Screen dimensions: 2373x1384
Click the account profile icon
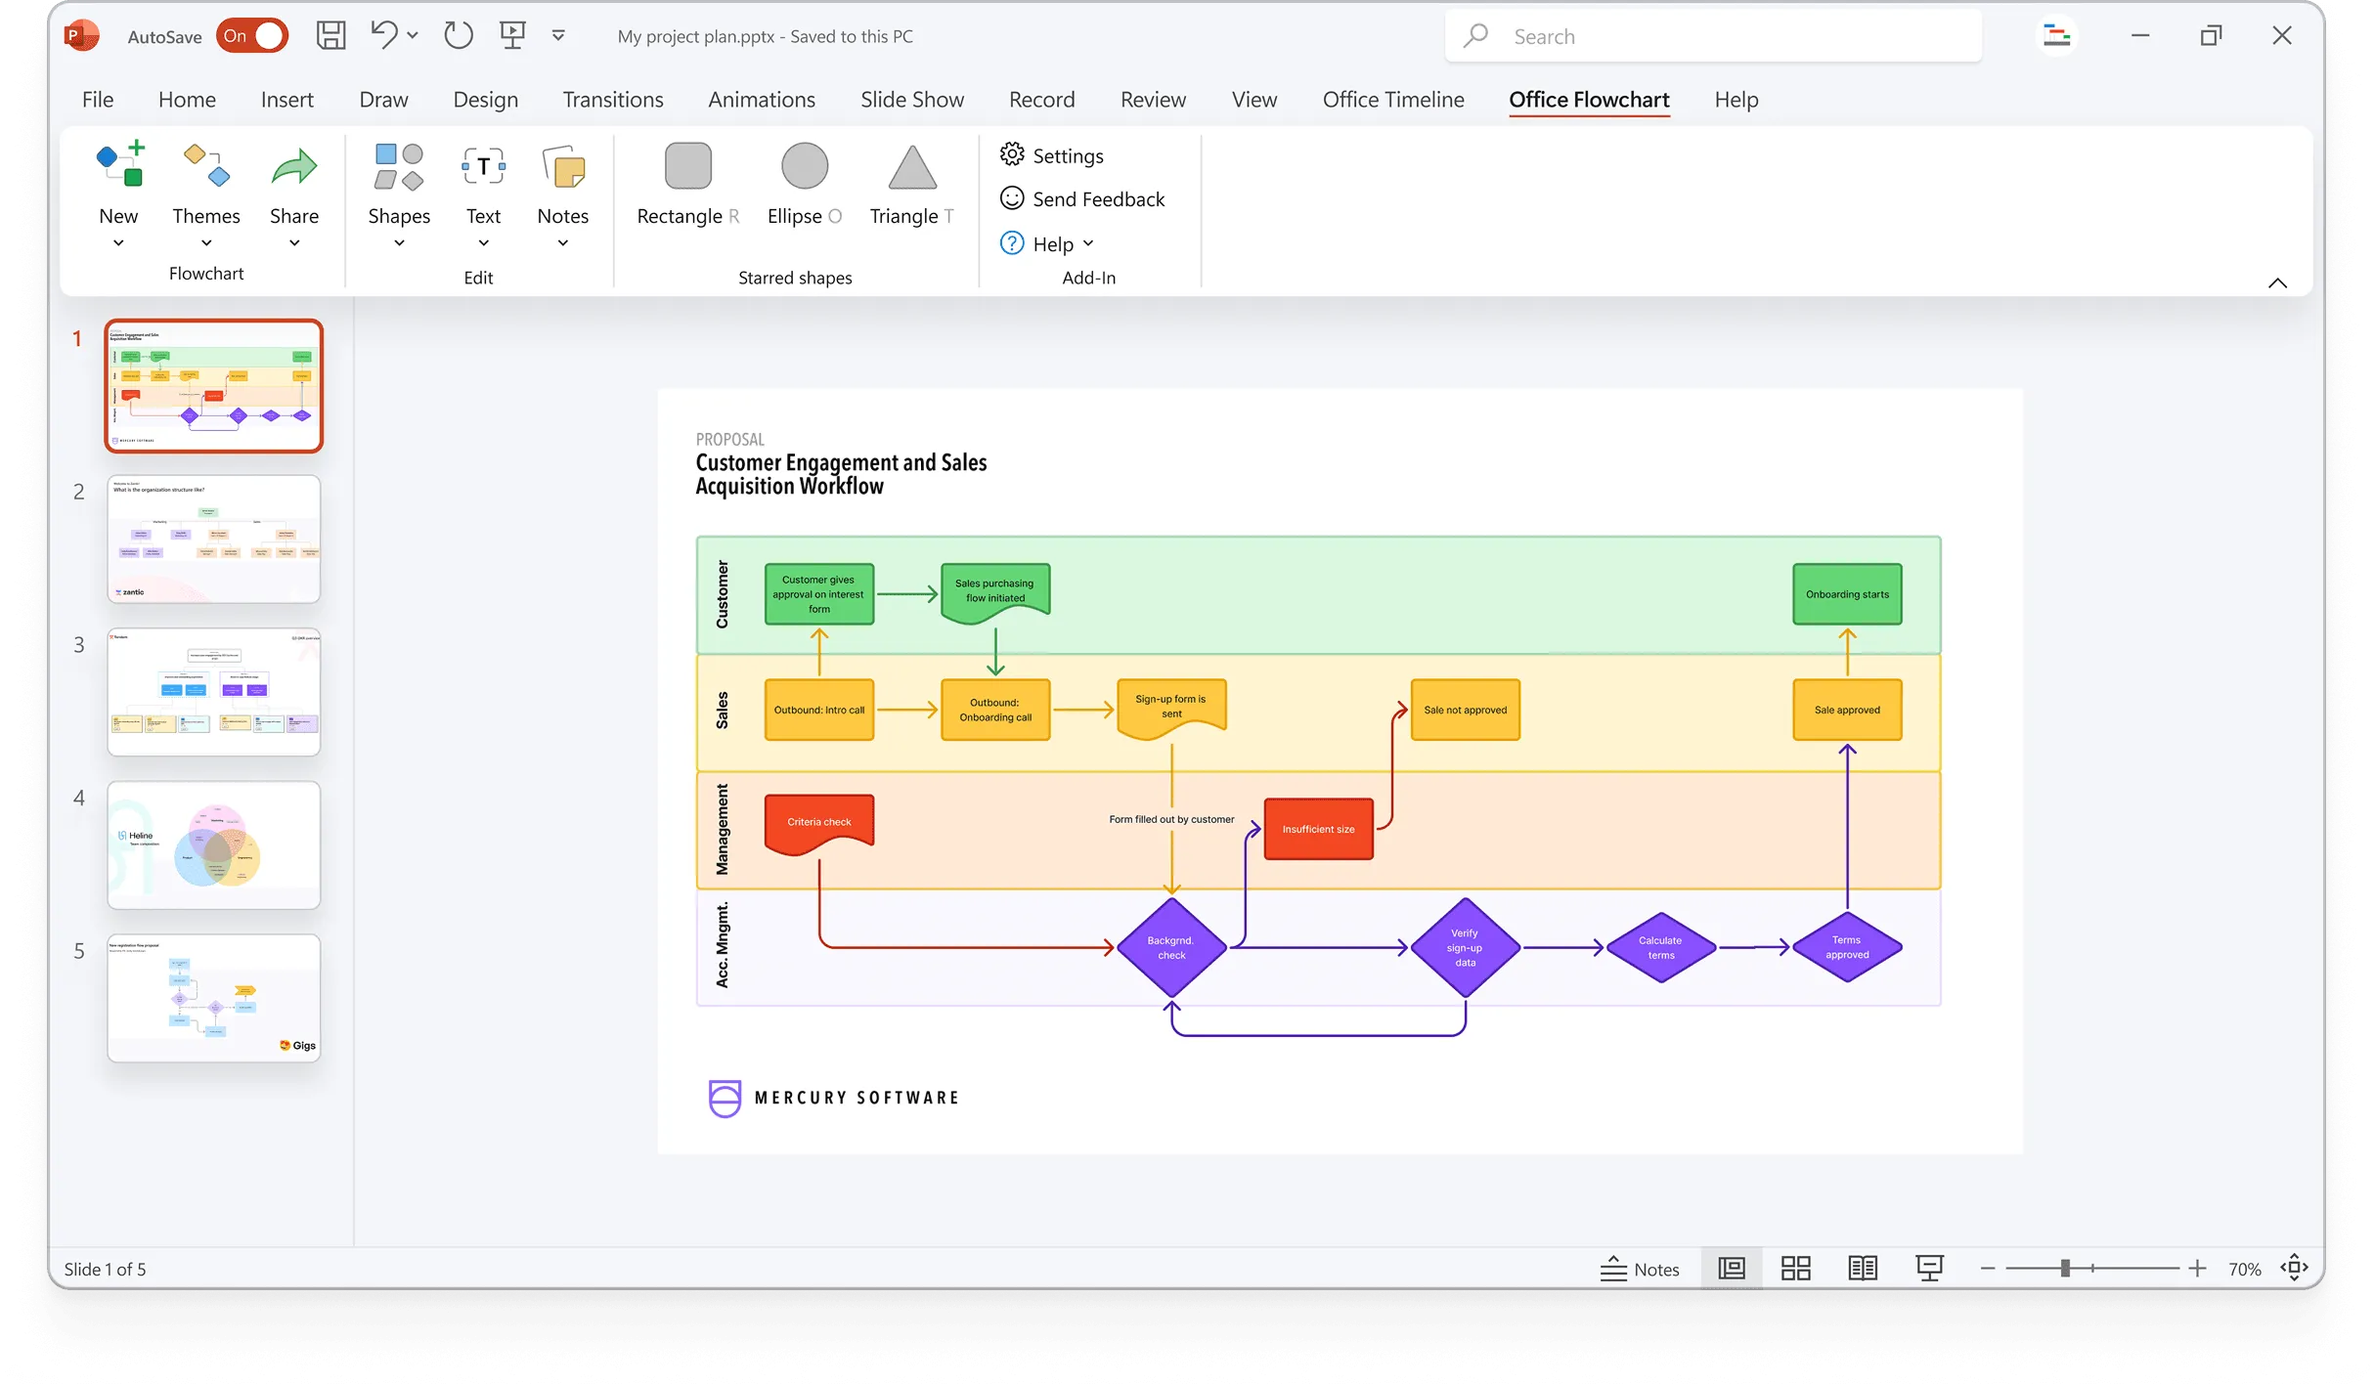[2057, 36]
